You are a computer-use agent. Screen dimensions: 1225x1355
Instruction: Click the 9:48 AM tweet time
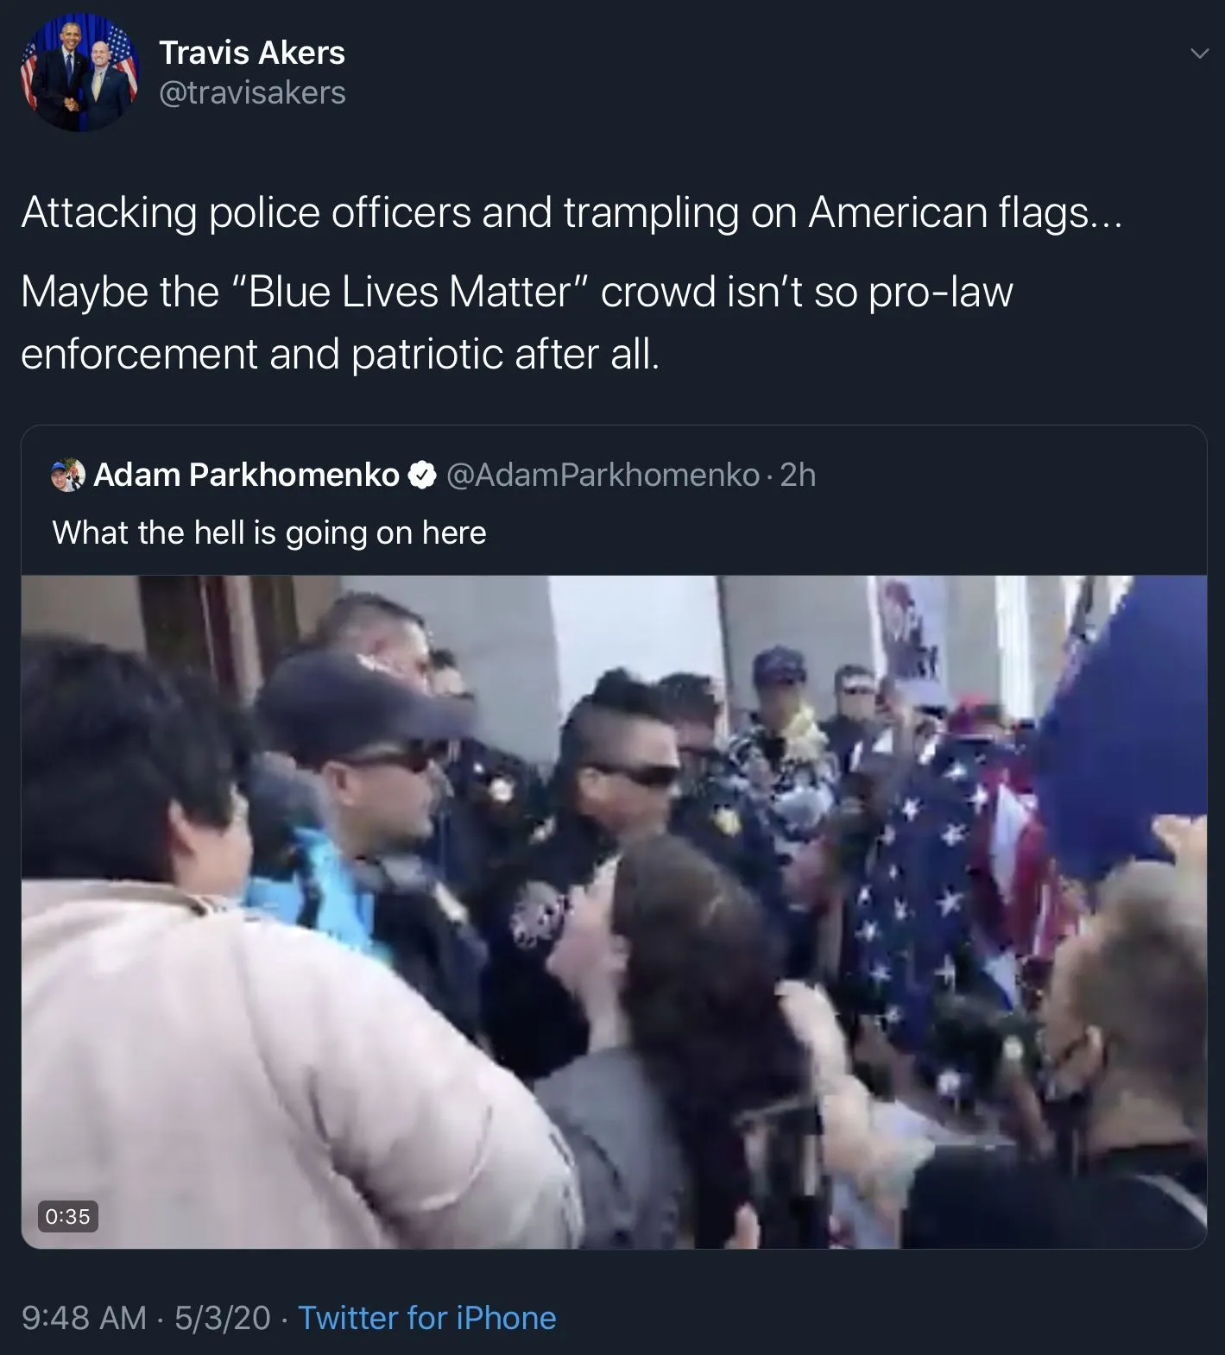click(x=84, y=1318)
